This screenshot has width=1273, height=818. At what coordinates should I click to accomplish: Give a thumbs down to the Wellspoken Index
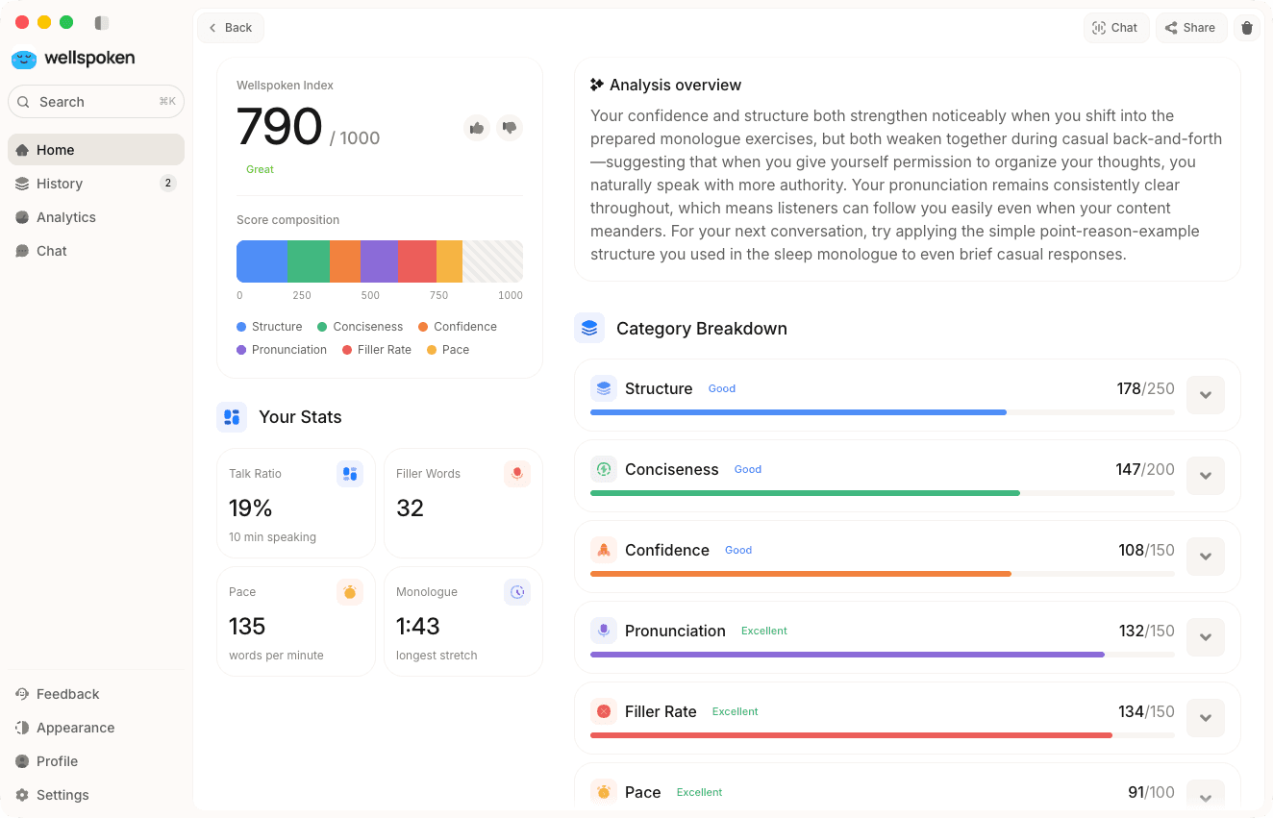point(510,127)
